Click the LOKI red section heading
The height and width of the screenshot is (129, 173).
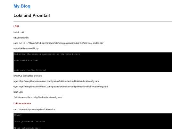pos(16,26)
